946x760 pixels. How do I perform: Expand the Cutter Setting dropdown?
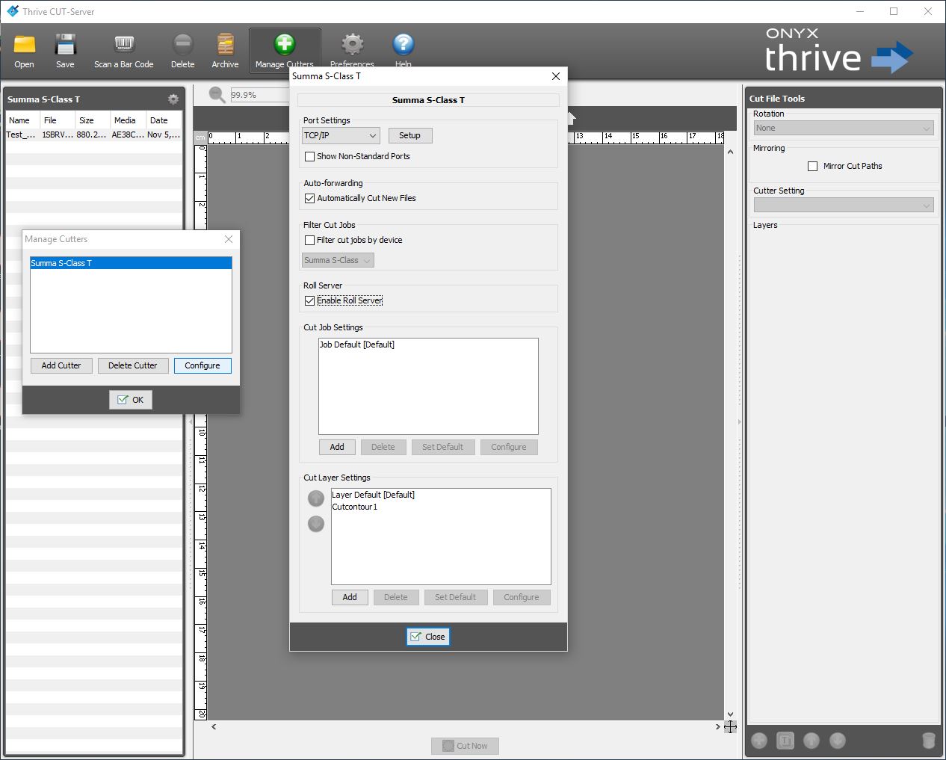pos(844,205)
